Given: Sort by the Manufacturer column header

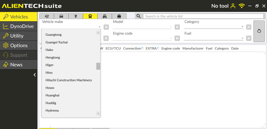Looking at the screenshot, I should pyautogui.click(x=193, y=48).
